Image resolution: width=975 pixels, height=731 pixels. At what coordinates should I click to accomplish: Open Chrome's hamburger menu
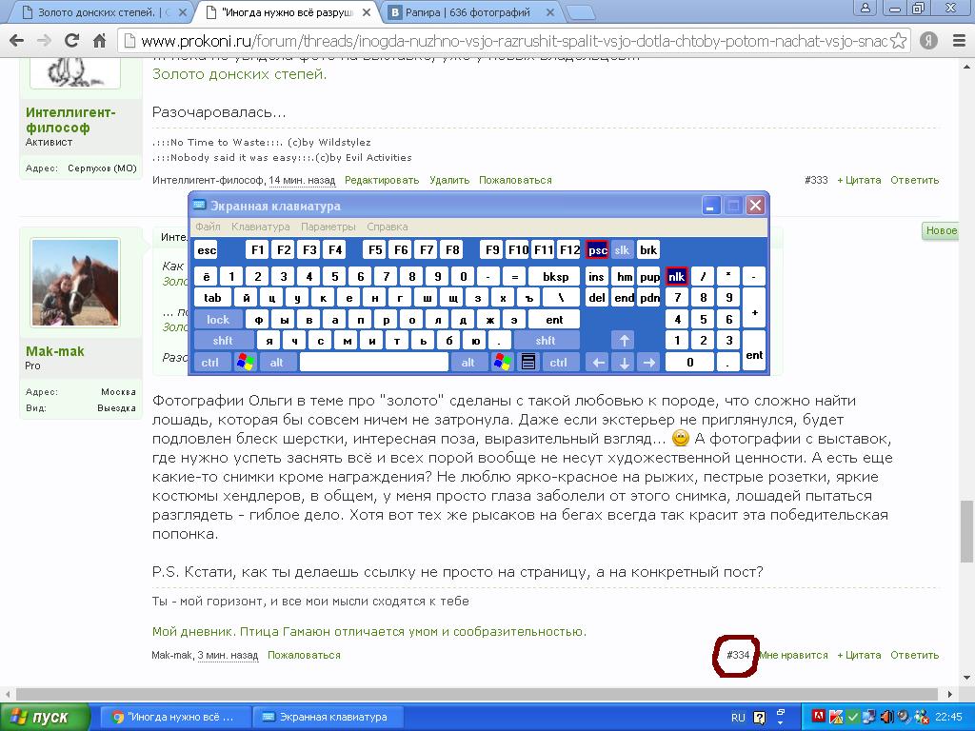coord(957,41)
